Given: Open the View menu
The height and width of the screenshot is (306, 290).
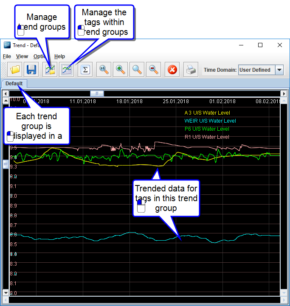Looking at the screenshot, I should [22, 56].
